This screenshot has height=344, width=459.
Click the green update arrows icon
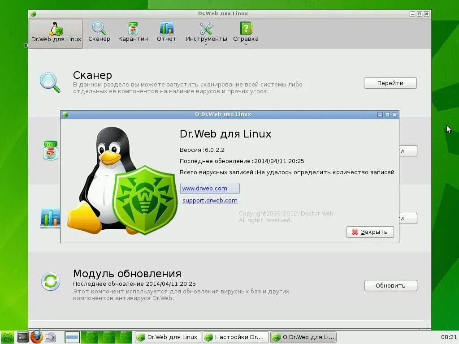[51, 281]
